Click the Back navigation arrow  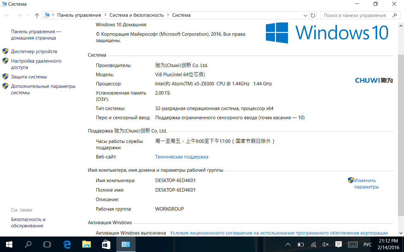click(x=7, y=15)
